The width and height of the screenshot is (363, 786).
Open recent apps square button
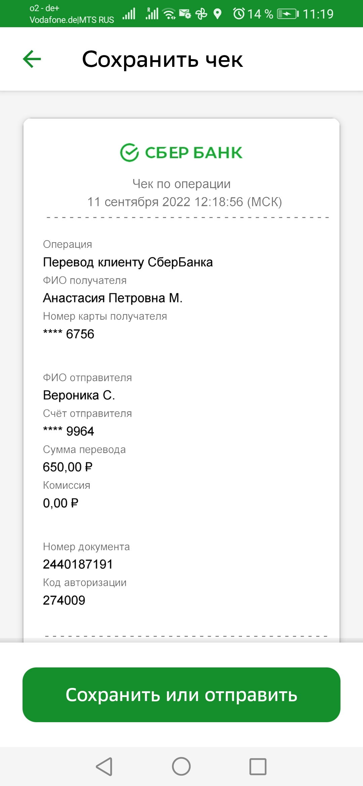pos(258,767)
